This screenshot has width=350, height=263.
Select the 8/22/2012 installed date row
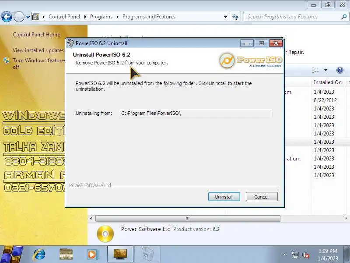pyautogui.click(x=325, y=100)
